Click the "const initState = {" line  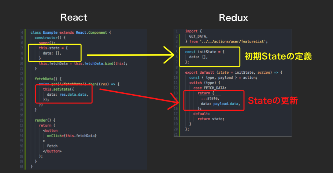pyautogui.click(x=205, y=52)
